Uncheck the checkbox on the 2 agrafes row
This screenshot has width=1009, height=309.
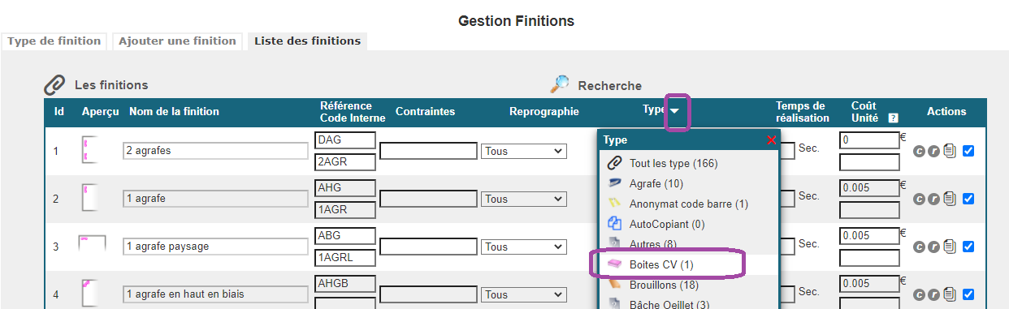click(968, 151)
